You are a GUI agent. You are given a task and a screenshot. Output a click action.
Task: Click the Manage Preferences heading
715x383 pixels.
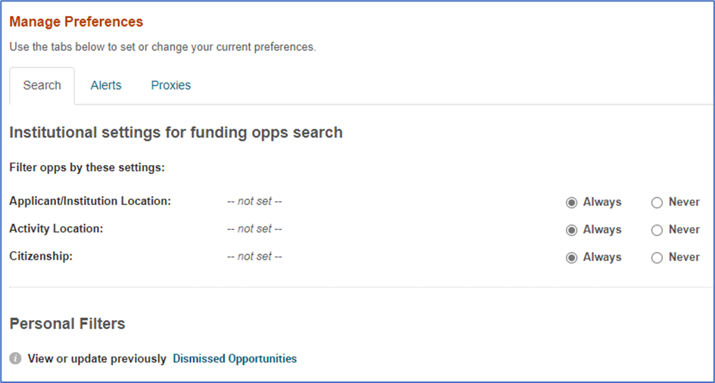tap(76, 21)
